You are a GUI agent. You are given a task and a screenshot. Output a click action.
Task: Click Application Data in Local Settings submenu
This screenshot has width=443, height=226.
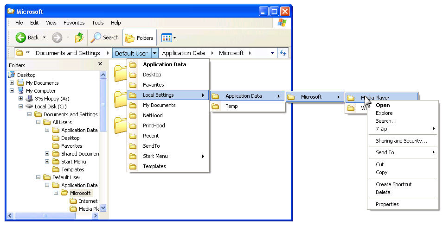point(247,96)
